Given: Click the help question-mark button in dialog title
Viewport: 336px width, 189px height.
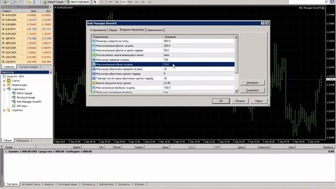Looking at the screenshot, I should [262, 23].
